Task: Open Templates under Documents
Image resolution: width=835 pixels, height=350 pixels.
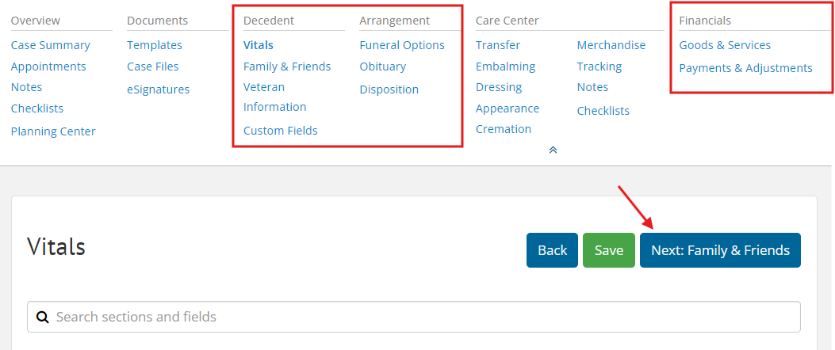Action: 155,45
